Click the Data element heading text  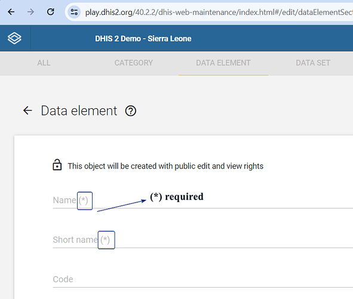79,111
